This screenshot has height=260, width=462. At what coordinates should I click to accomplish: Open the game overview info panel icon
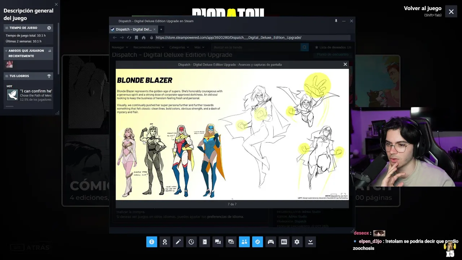click(152, 242)
